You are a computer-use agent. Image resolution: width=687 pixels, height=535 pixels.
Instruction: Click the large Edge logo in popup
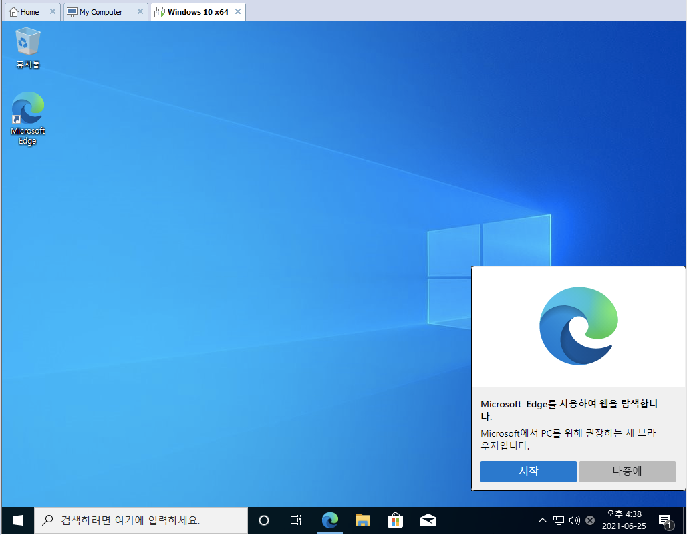(579, 326)
